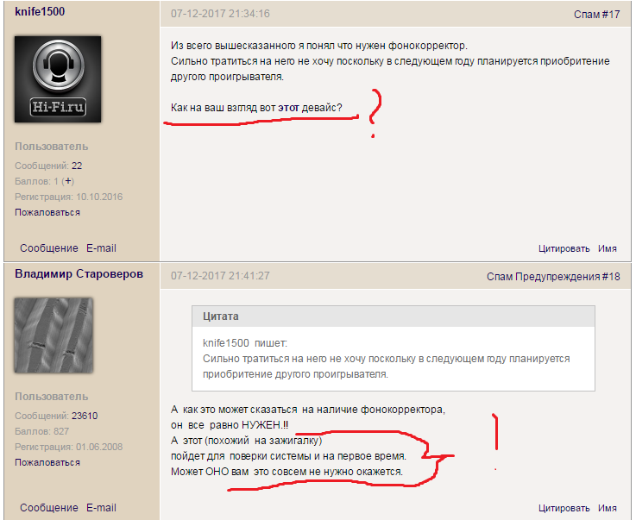This screenshot has height=520, width=636.
Task: Click E-mail under the knife1500 profile
Action: point(101,248)
